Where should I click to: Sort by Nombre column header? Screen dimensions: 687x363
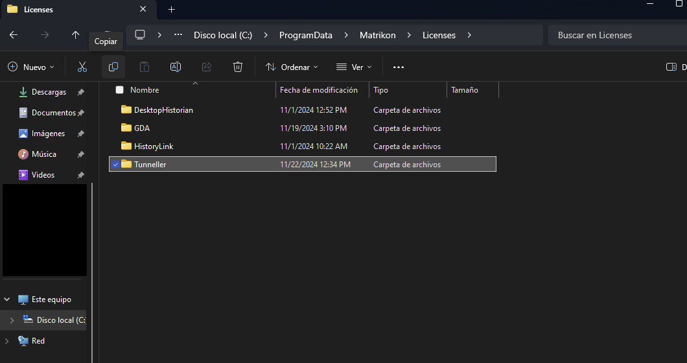tap(145, 90)
